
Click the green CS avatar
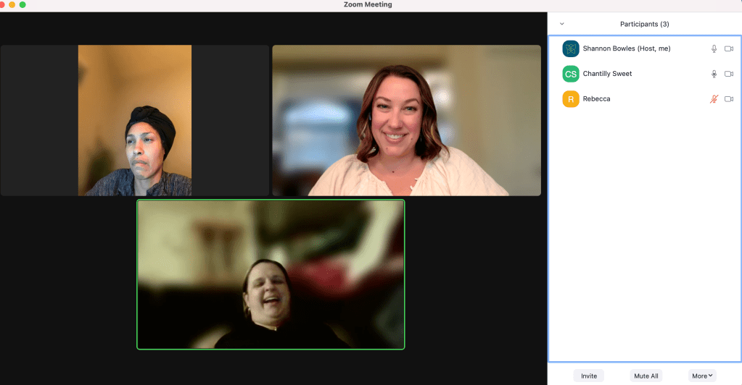[x=571, y=74]
